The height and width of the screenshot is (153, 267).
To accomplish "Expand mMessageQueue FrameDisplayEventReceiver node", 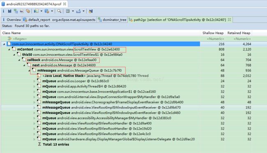I will [34, 102].
